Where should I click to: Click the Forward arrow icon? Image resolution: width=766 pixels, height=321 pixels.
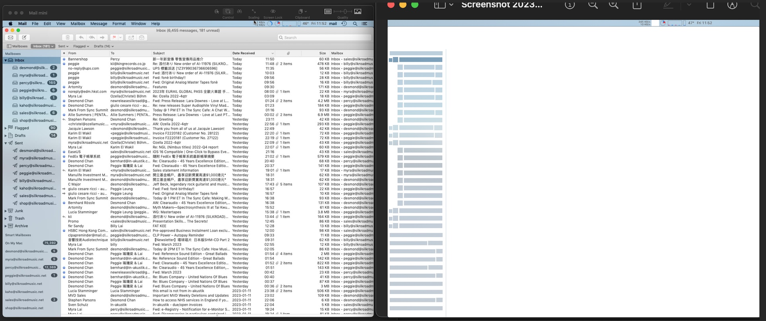(x=102, y=37)
